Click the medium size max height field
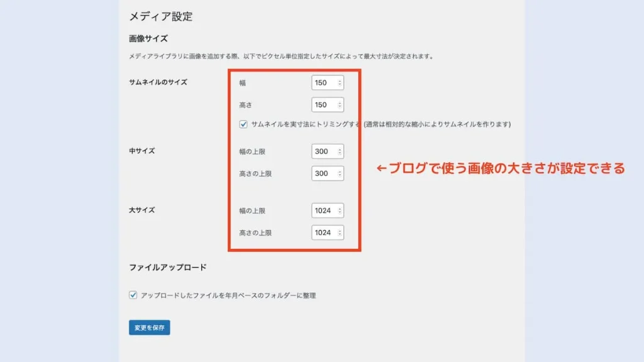644x362 pixels. point(327,173)
